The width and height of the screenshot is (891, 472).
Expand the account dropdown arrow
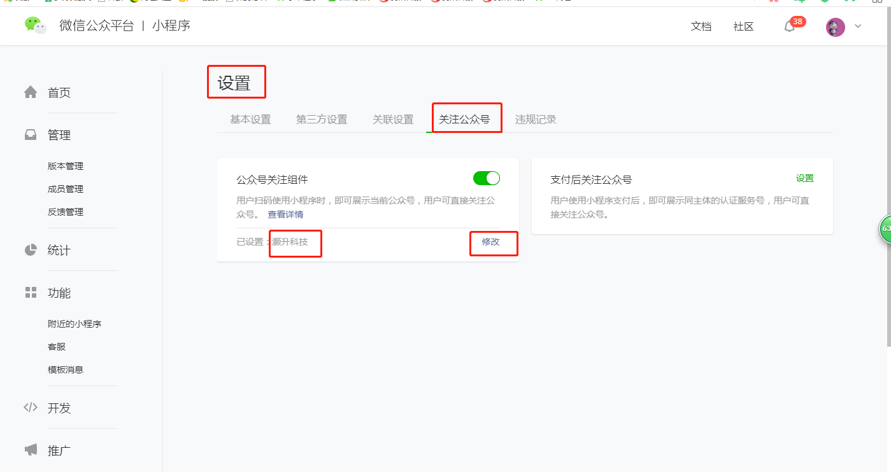857,27
